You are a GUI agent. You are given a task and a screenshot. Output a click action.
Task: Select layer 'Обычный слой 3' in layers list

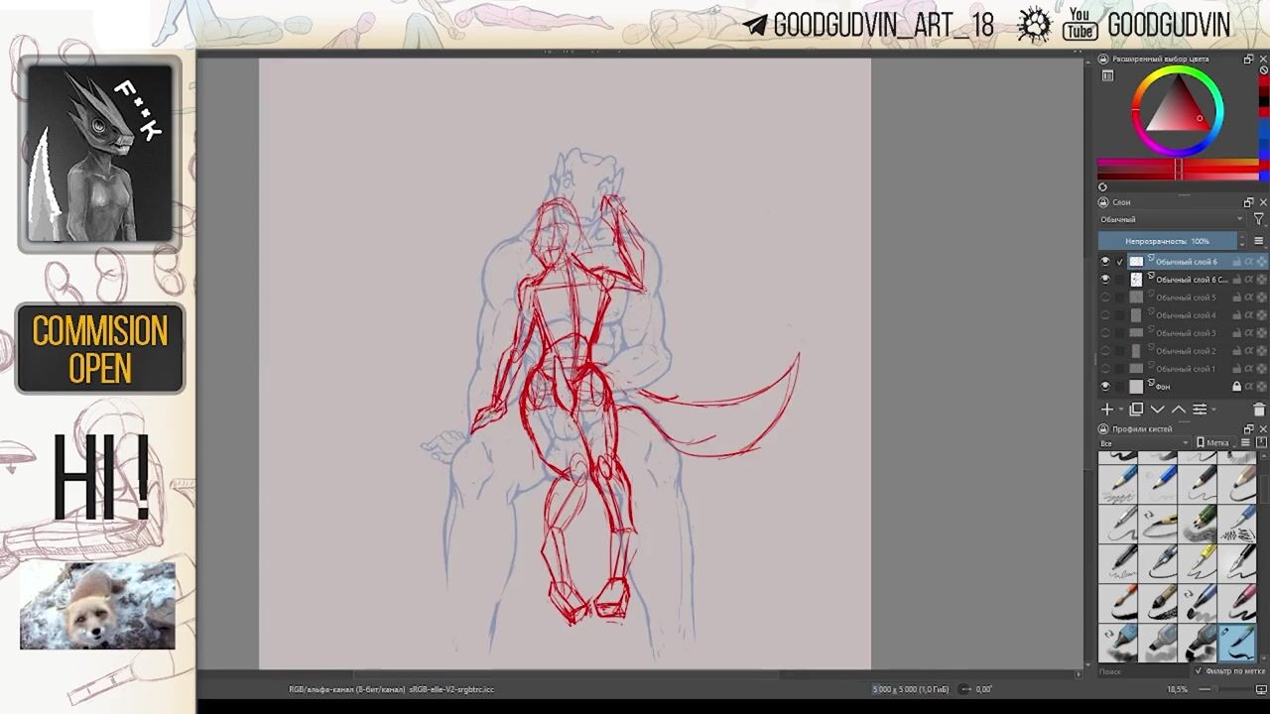tap(1185, 333)
